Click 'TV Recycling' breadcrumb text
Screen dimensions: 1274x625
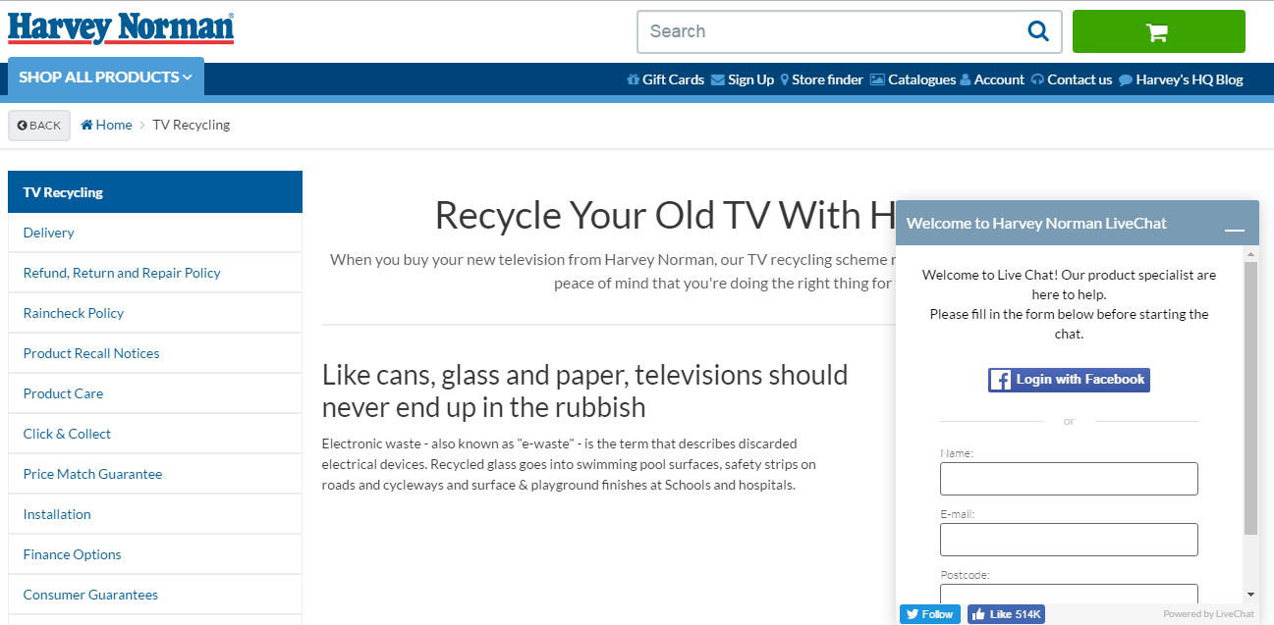(x=192, y=125)
